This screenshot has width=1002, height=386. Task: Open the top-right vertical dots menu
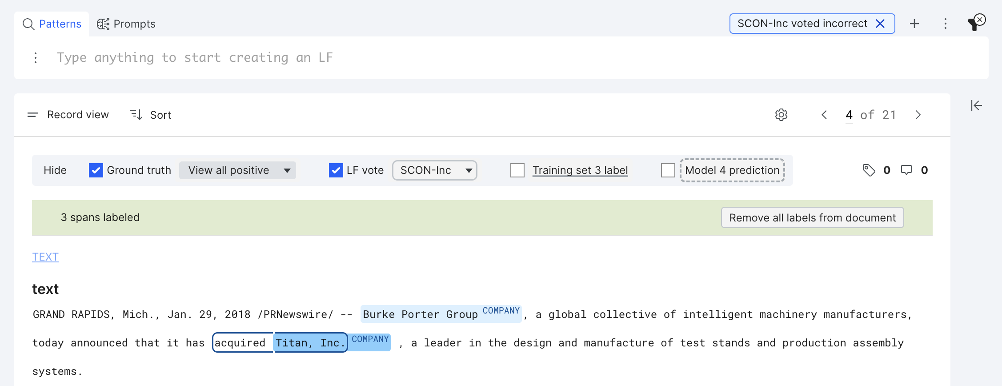pos(946,24)
